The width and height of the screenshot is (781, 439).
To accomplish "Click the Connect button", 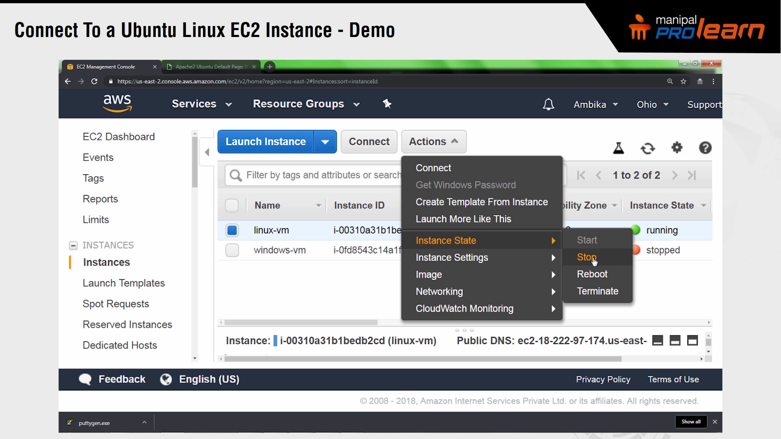I will (x=369, y=141).
